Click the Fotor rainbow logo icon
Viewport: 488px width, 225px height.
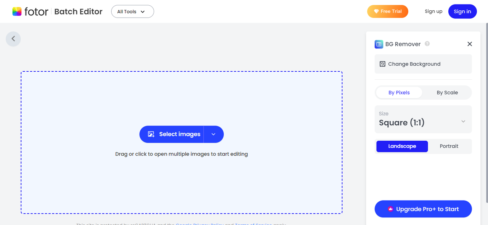click(x=17, y=11)
